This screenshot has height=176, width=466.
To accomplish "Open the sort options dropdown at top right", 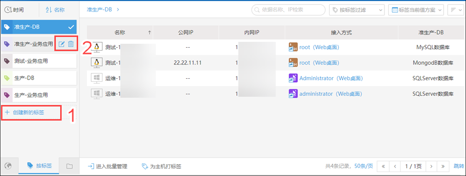I will (455, 10).
